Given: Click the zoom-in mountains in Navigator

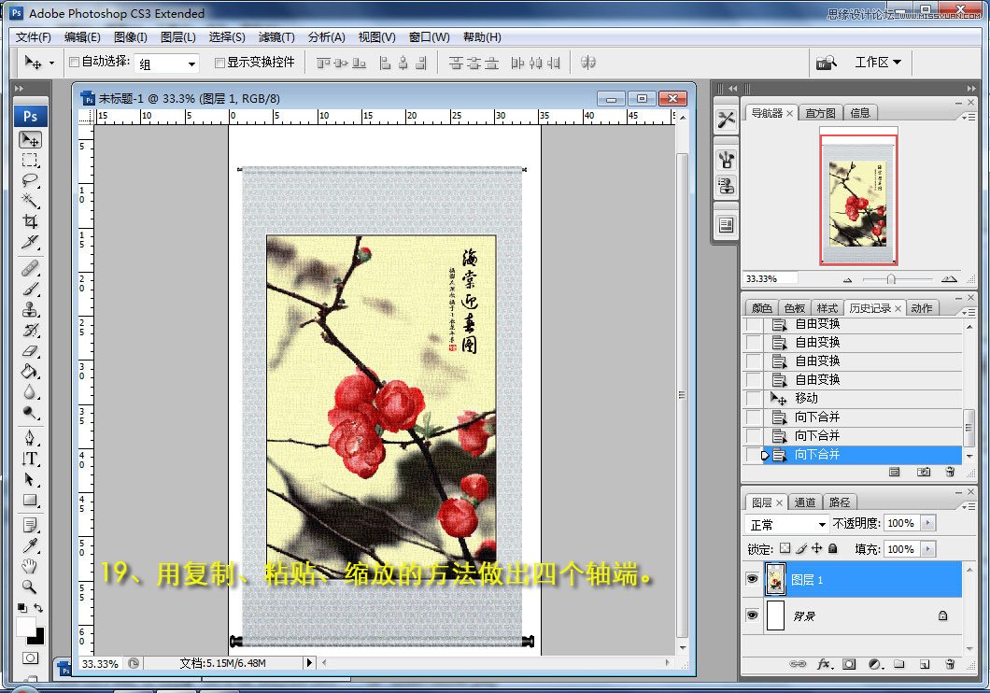Looking at the screenshot, I should coord(948,278).
